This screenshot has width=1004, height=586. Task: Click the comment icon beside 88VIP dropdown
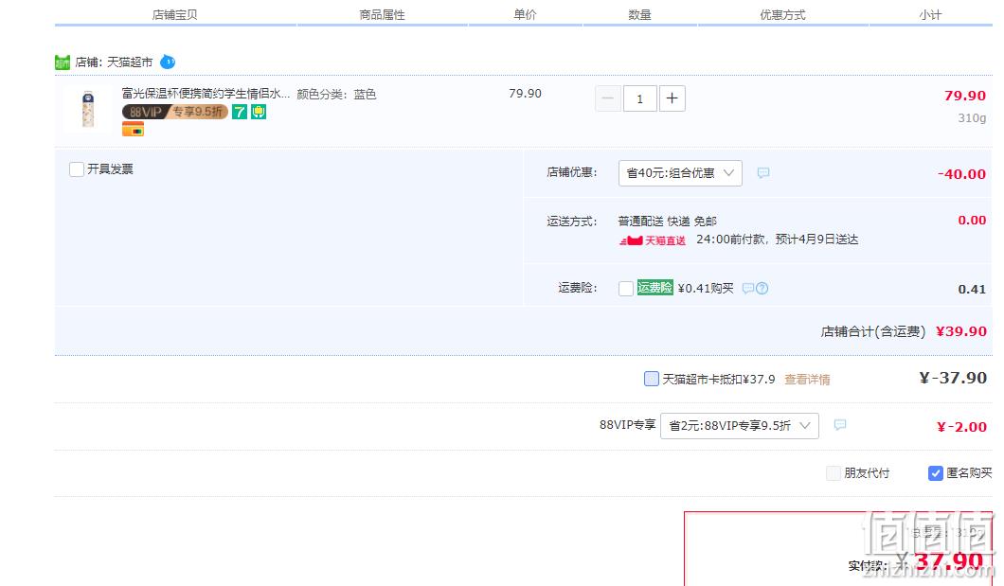pos(840,425)
